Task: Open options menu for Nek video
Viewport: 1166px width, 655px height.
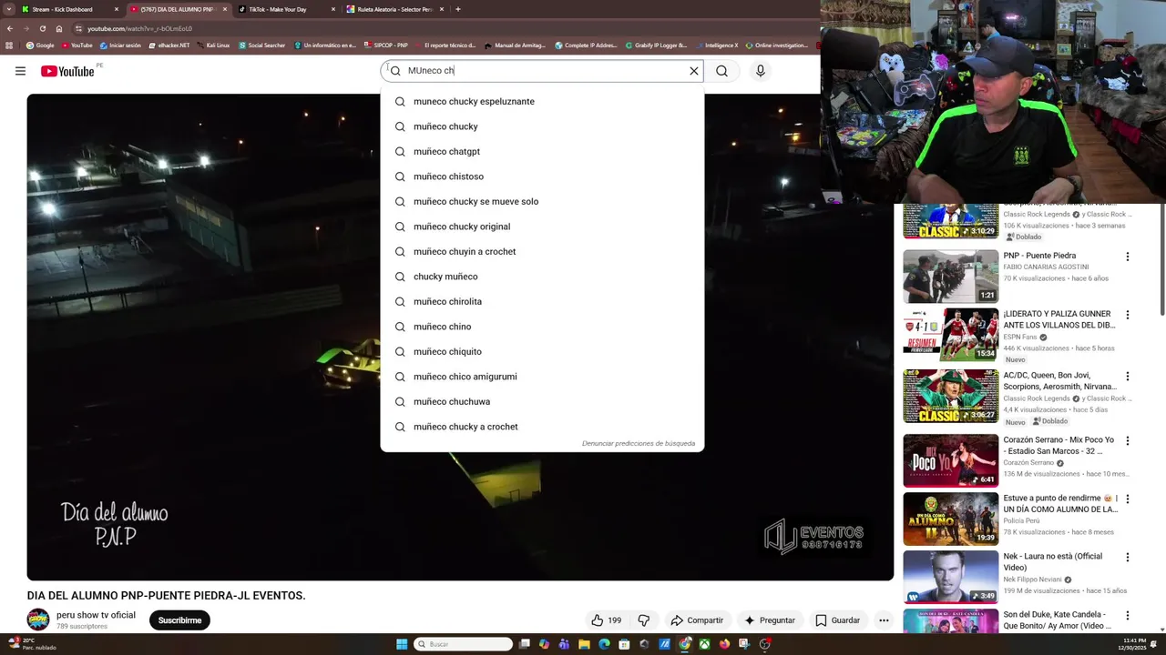Action: [x=1127, y=557]
